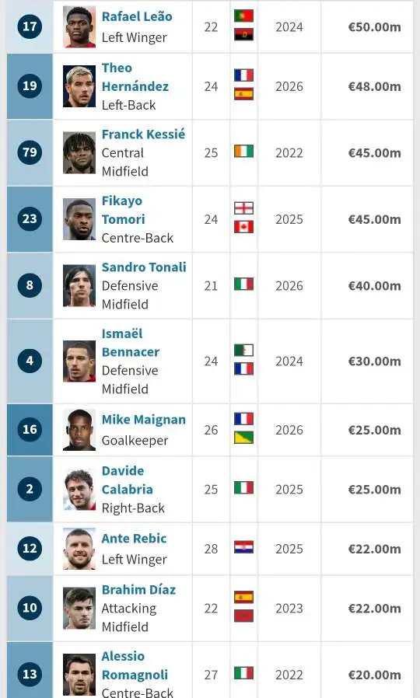The height and width of the screenshot is (698, 420).
Task: Click Portugal flag in Rafael Leão row
Action: pos(243,16)
